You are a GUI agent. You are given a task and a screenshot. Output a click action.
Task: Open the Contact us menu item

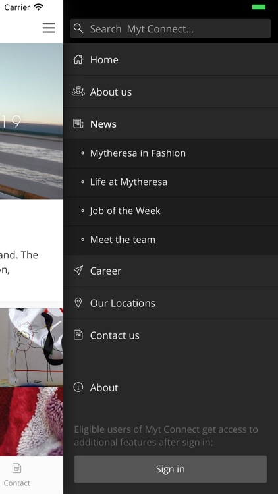(171, 335)
